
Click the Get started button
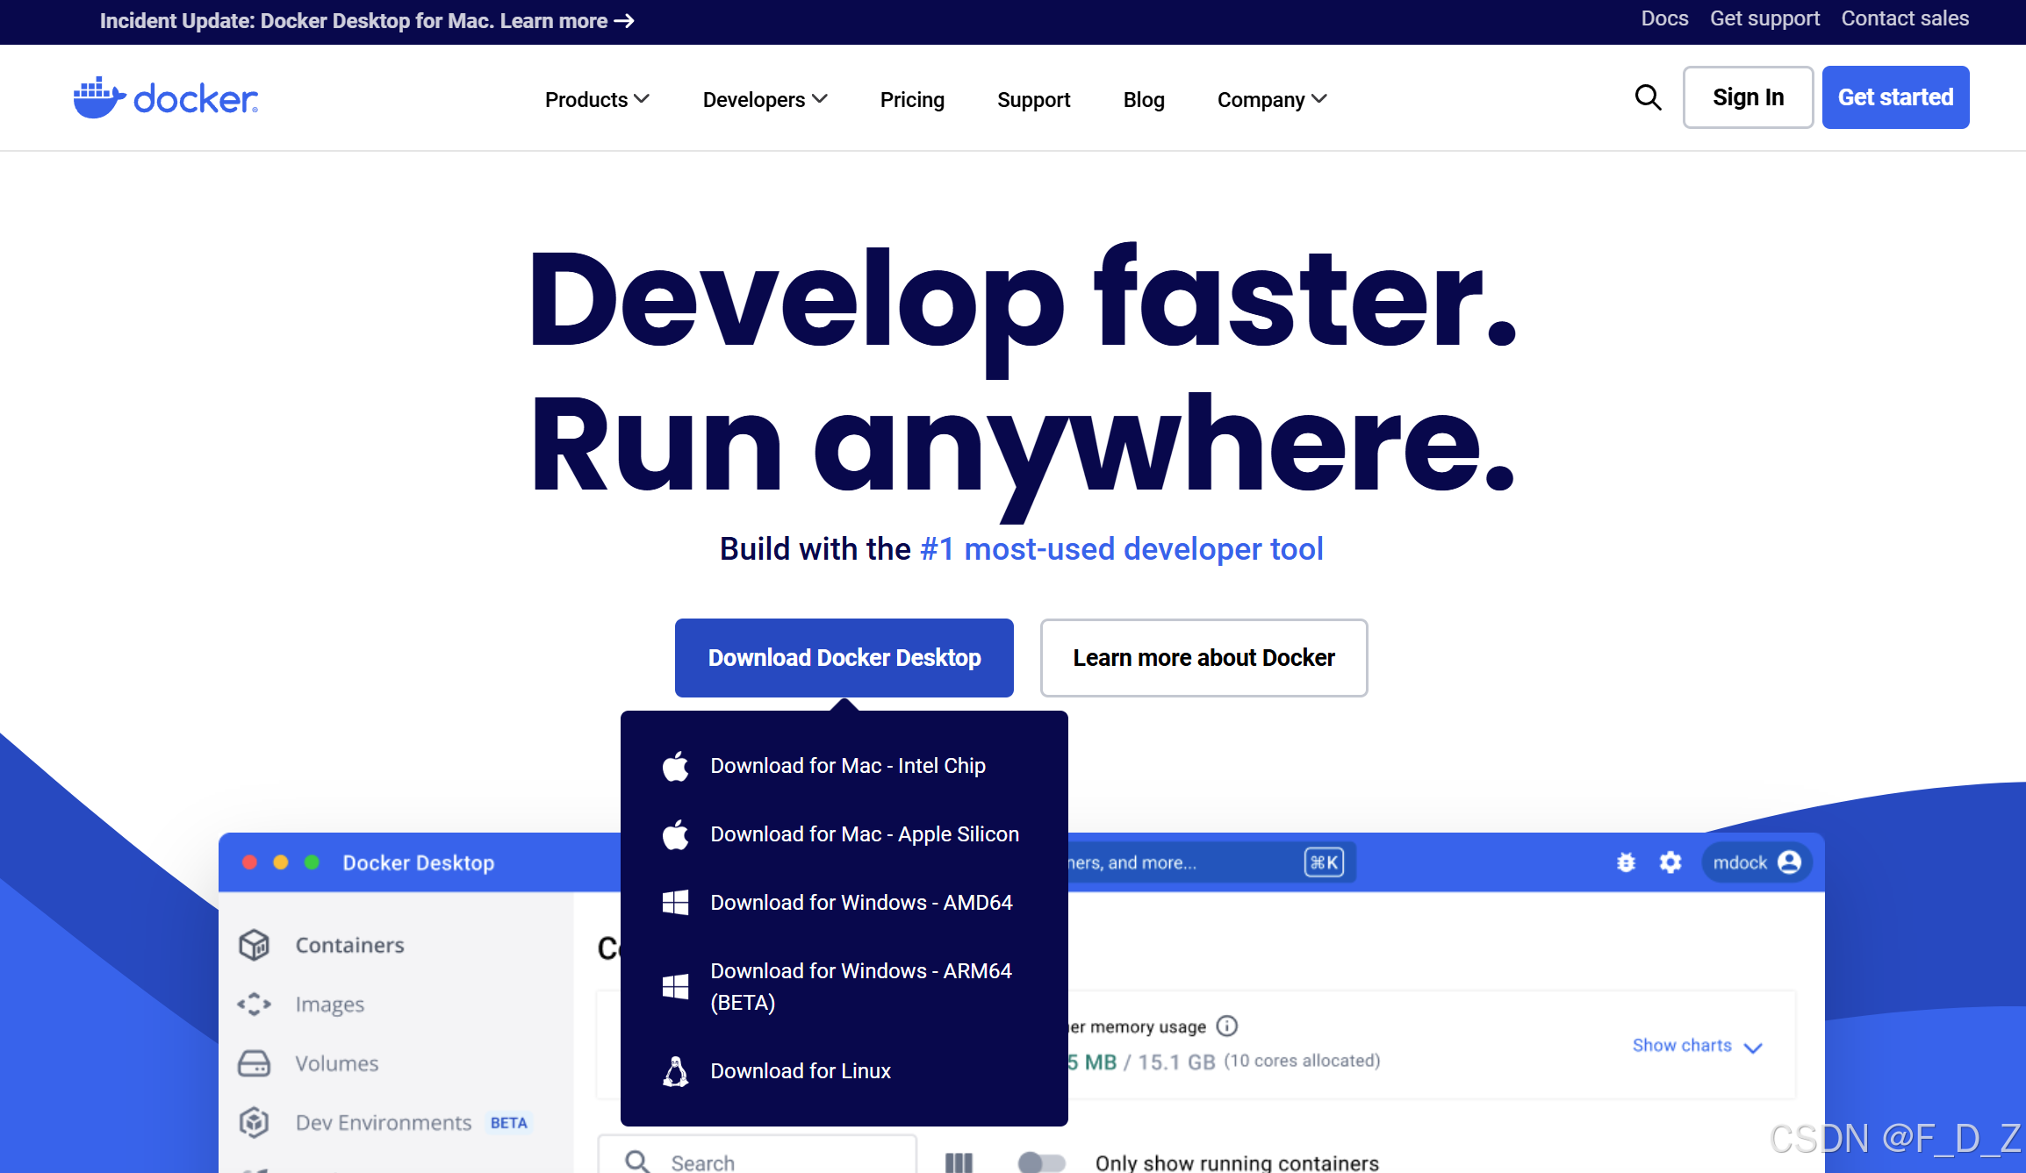pos(1895,97)
